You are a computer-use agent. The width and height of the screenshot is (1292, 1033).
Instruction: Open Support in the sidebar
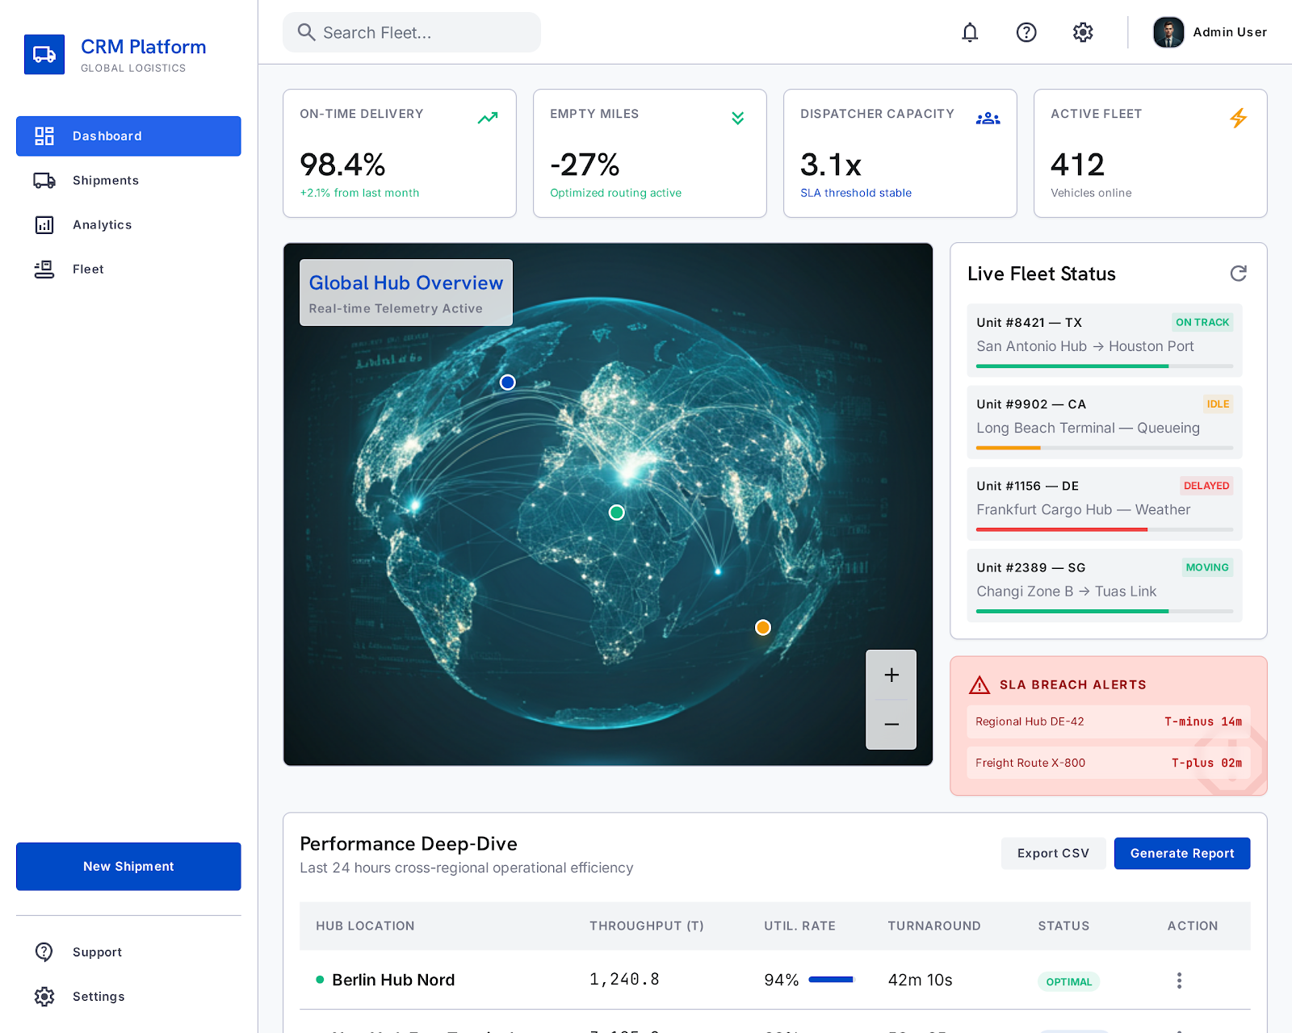(x=128, y=952)
